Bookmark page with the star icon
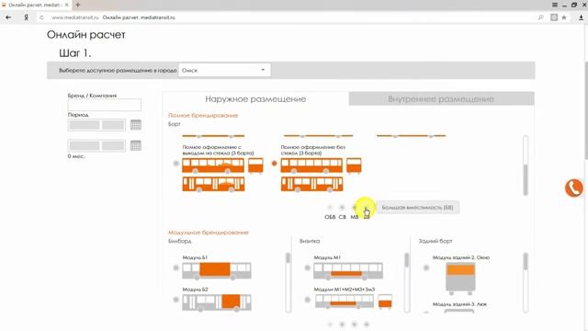Screen dimensions: 588x331 (x=564, y=17)
